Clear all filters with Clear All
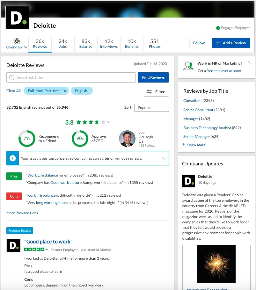256x290 pixels. (x=13, y=91)
